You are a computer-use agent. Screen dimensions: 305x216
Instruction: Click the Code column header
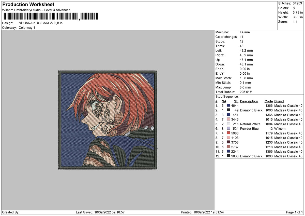tap(268, 101)
